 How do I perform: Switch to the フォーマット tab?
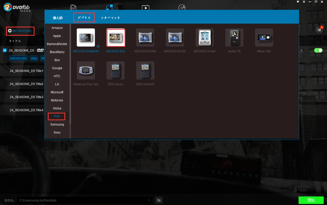pos(110,18)
